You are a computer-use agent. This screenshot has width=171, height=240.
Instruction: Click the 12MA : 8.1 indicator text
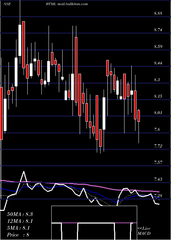20,221
